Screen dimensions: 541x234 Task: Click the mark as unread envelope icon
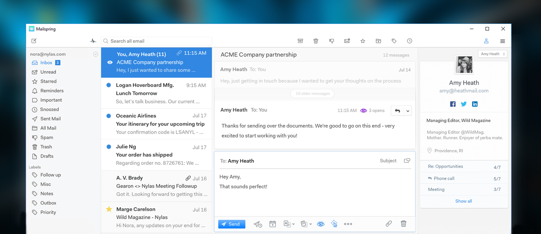[347, 41]
